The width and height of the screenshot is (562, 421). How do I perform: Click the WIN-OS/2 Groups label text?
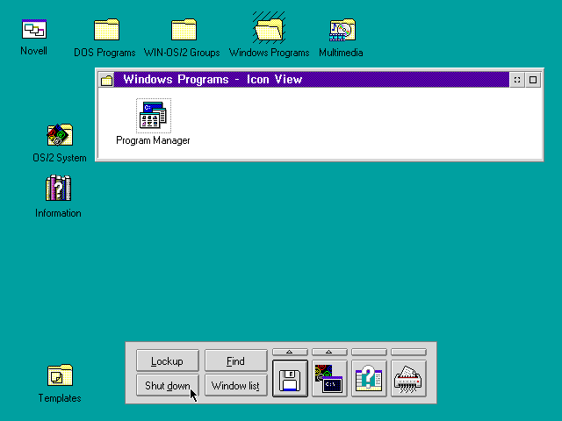(182, 53)
